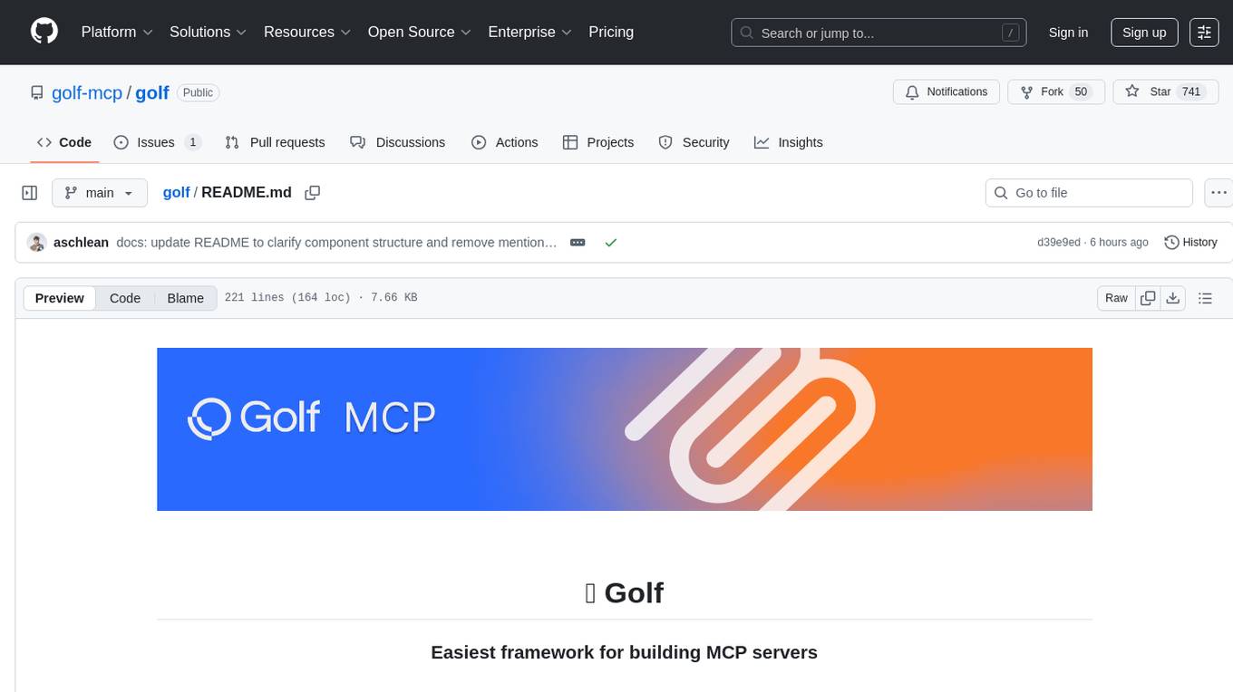Click the Public repository label
The height and width of the screenshot is (692, 1233).
point(198,92)
